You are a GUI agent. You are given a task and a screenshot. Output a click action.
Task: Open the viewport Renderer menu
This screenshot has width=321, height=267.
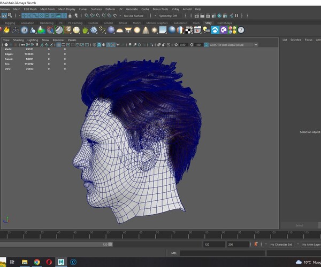tap(58, 40)
